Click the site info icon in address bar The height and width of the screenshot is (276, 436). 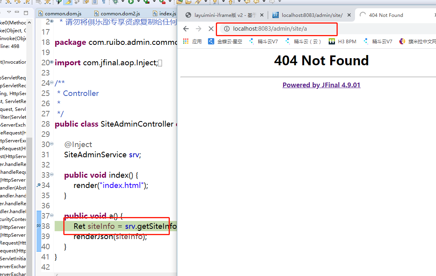pyautogui.click(x=226, y=29)
